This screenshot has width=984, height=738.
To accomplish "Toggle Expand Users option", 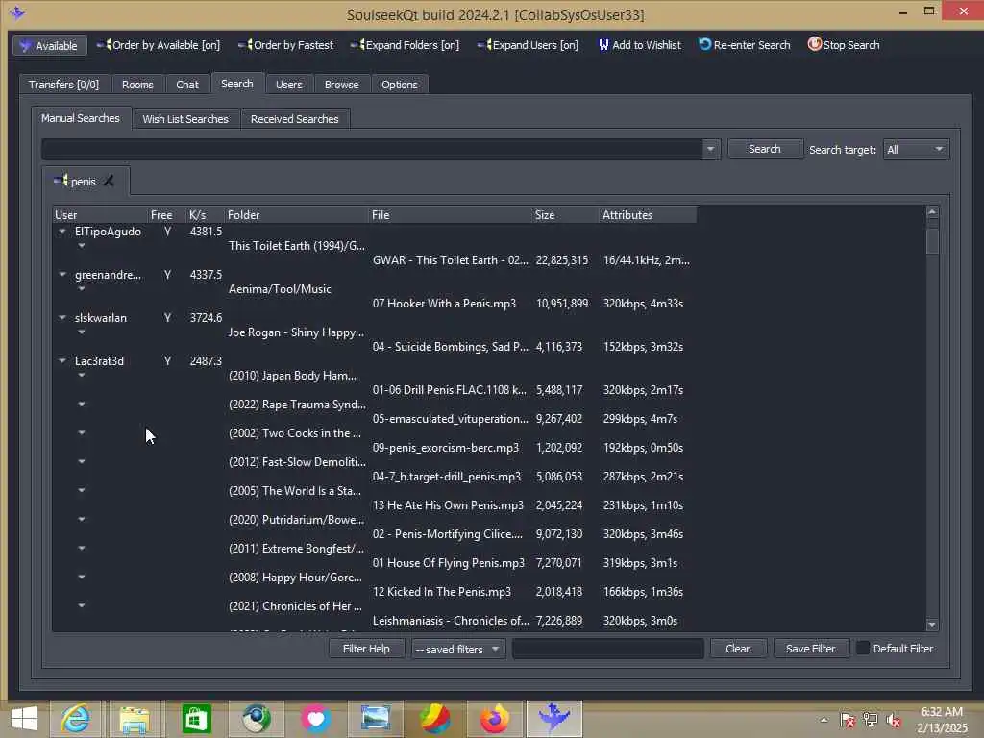I will pos(528,45).
